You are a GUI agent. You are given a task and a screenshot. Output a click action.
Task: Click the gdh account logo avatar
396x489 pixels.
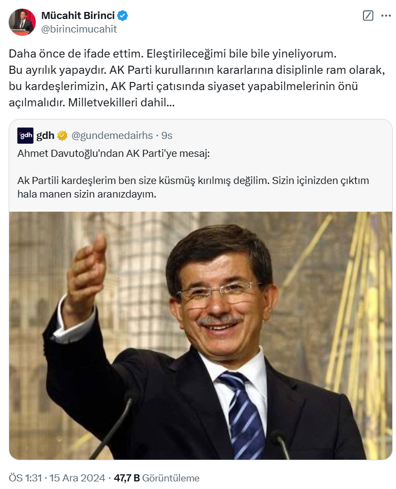25,135
